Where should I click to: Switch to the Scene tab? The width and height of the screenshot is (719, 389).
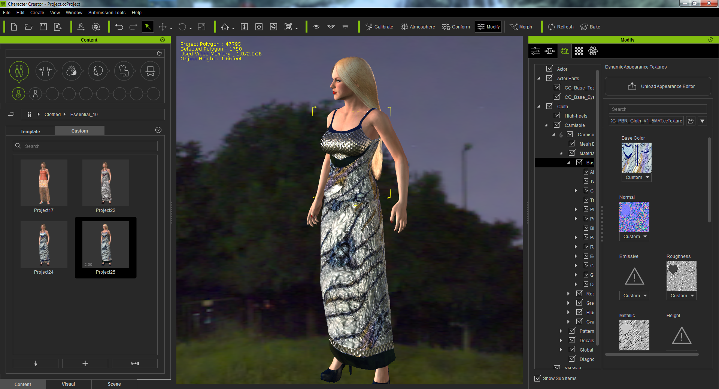pyautogui.click(x=114, y=384)
